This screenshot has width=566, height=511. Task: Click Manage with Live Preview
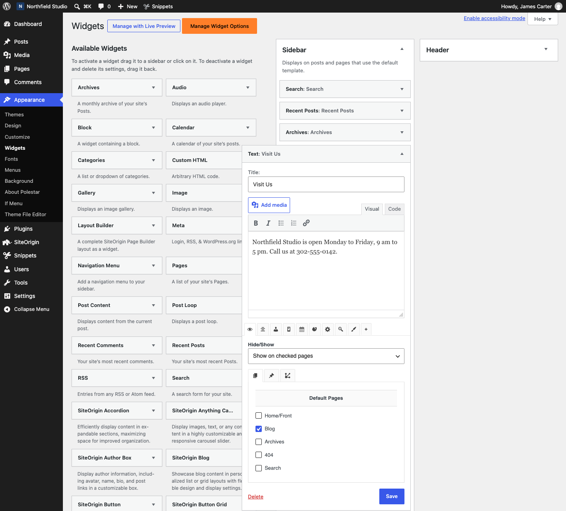point(144,26)
